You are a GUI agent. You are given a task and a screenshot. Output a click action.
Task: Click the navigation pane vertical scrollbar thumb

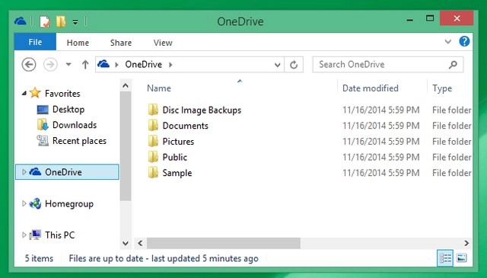126,146
